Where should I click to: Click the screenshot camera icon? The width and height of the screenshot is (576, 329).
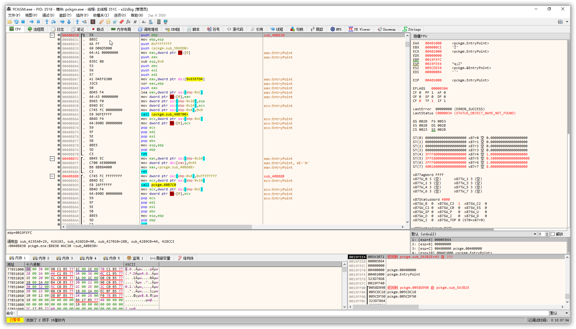(x=560, y=22)
